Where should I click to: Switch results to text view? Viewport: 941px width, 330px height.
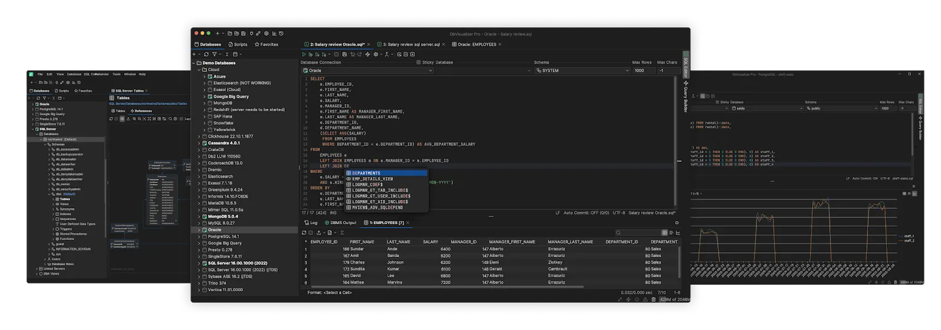pyautogui.click(x=671, y=232)
